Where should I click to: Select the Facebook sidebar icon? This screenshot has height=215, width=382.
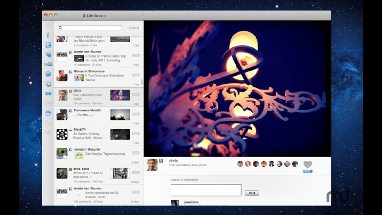pos(48,35)
